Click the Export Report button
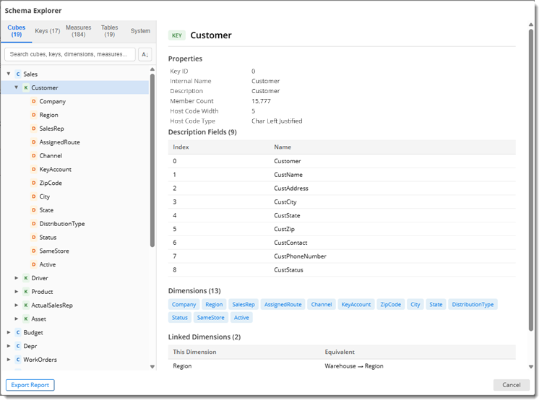This screenshot has width=542, height=403. [x=30, y=385]
